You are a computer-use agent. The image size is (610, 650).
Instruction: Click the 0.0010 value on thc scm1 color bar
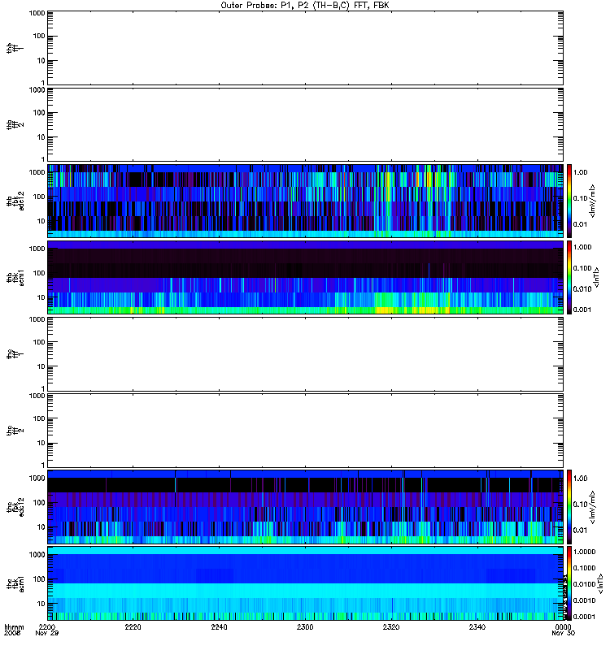coord(584,600)
